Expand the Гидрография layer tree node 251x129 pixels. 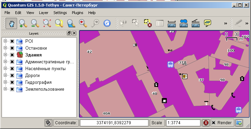click(x=5, y=82)
